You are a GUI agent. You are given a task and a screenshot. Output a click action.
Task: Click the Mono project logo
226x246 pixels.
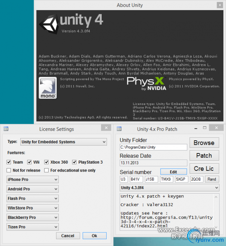tap(48, 88)
